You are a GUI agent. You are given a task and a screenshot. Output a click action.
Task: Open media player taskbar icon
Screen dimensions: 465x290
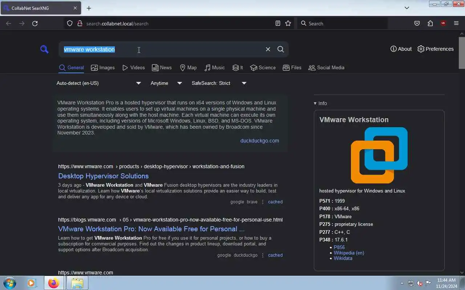coord(32,283)
